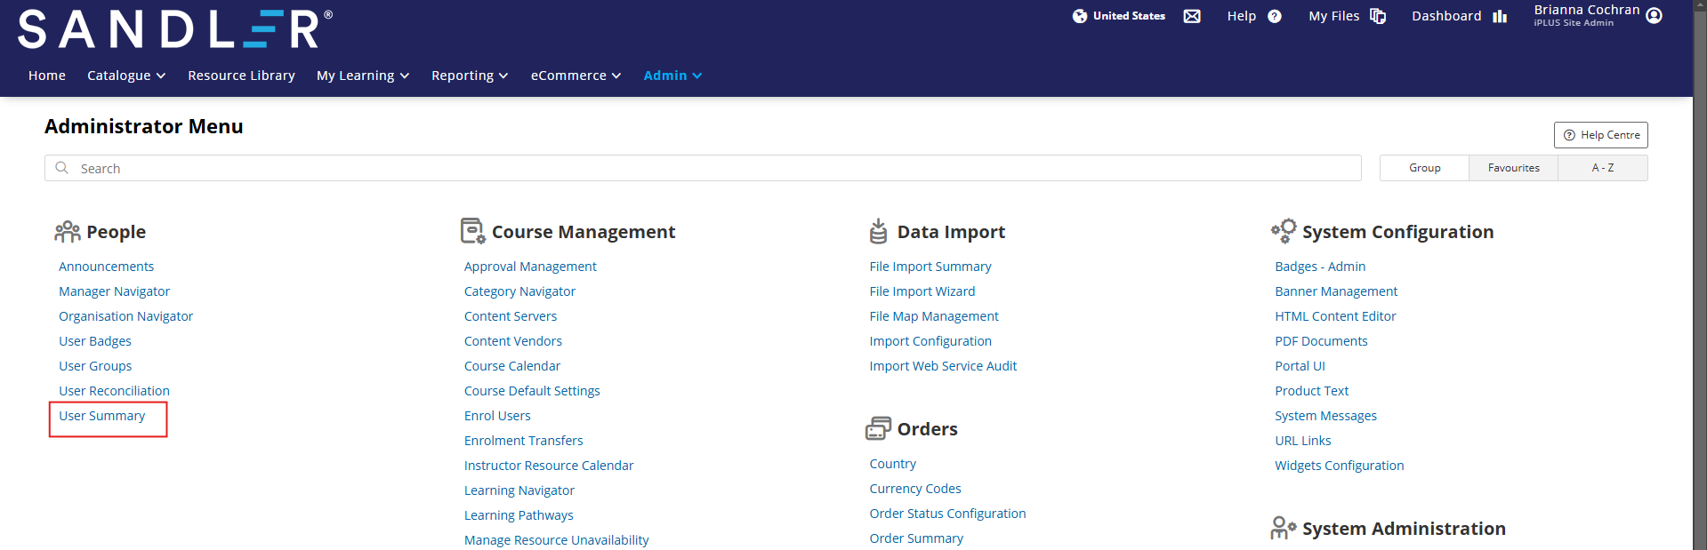Switch to the Group view
Viewport: 1707px width, 550px height.
pyautogui.click(x=1424, y=168)
